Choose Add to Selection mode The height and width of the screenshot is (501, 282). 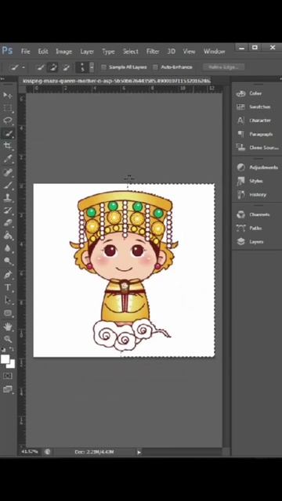pos(52,67)
